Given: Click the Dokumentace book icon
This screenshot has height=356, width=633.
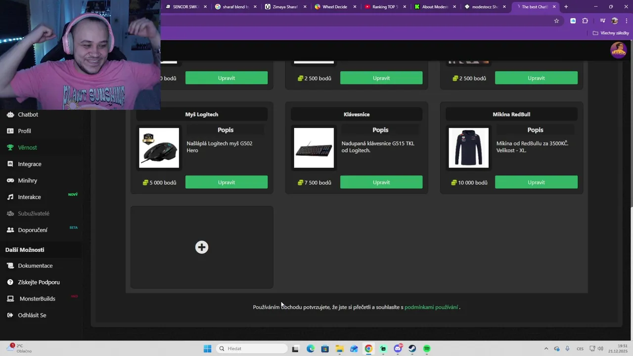Looking at the screenshot, I should [x=10, y=266].
